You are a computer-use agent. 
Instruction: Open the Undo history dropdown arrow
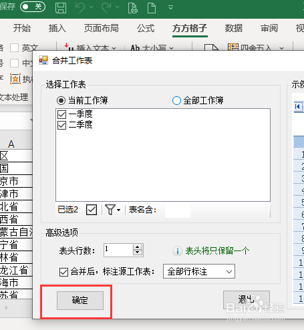pyautogui.click(x=91, y=7)
